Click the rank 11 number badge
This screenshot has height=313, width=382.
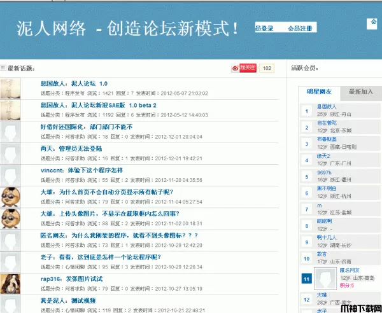pos(306,279)
